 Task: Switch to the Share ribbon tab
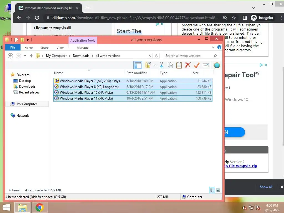[44, 48]
